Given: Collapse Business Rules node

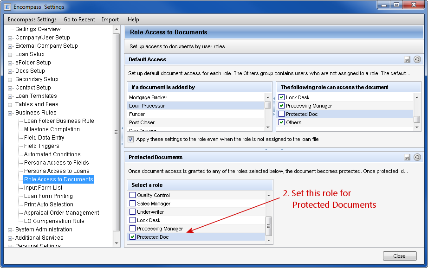Looking at the screenshot, I should [x=10, y=114].
